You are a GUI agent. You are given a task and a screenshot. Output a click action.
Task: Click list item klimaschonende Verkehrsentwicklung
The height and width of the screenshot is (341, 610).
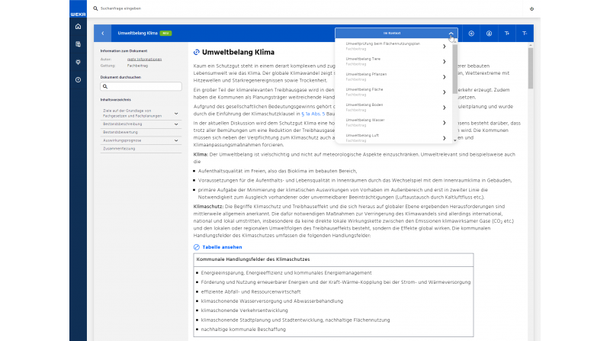pos(244,310)
